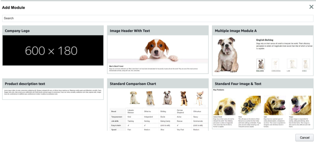Click the Independent temperament cell

(x=149, y=117)
